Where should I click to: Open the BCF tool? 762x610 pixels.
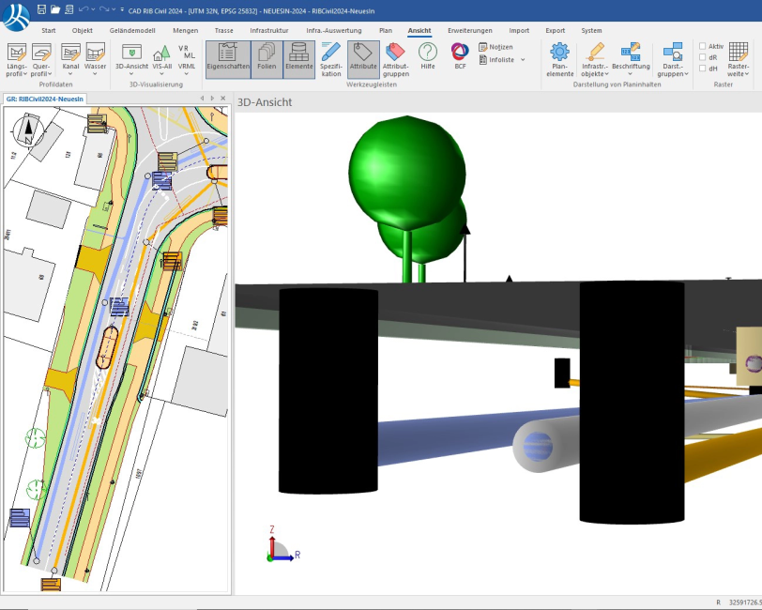(460, 53)
